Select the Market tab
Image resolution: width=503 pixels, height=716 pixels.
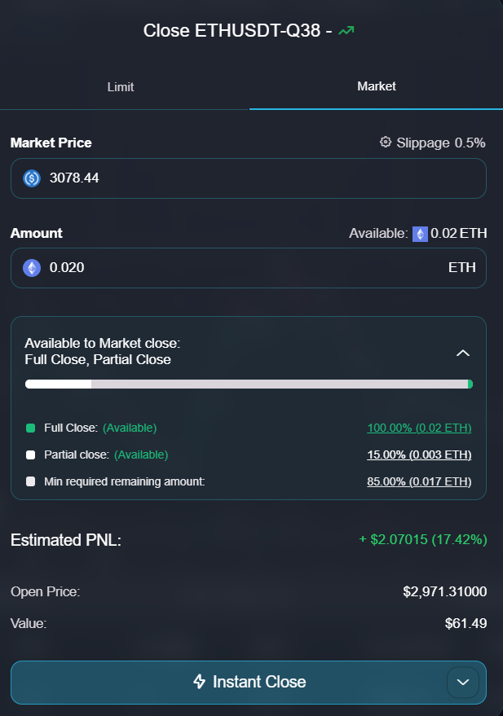click(376, 86)
